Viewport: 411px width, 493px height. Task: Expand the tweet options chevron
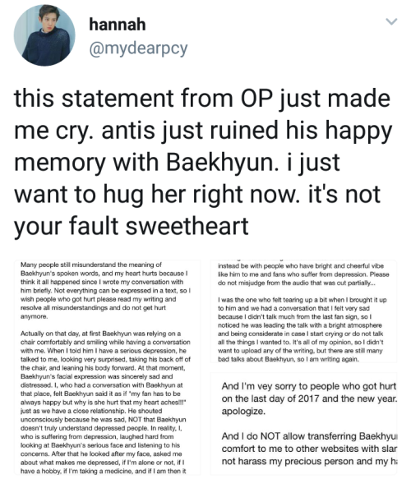[x=391, y=21]
